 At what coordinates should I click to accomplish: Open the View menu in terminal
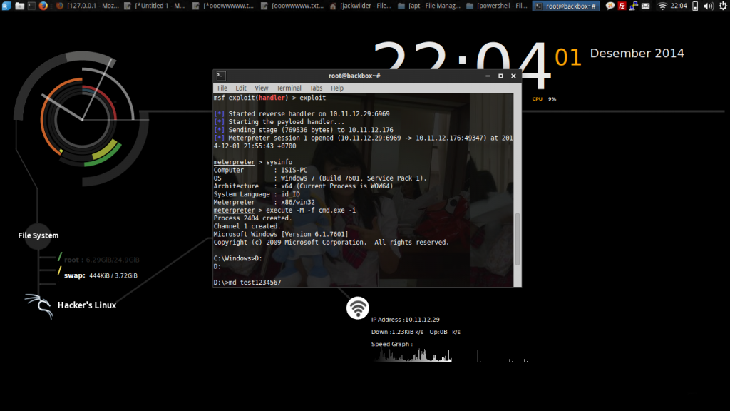(261, 88)
